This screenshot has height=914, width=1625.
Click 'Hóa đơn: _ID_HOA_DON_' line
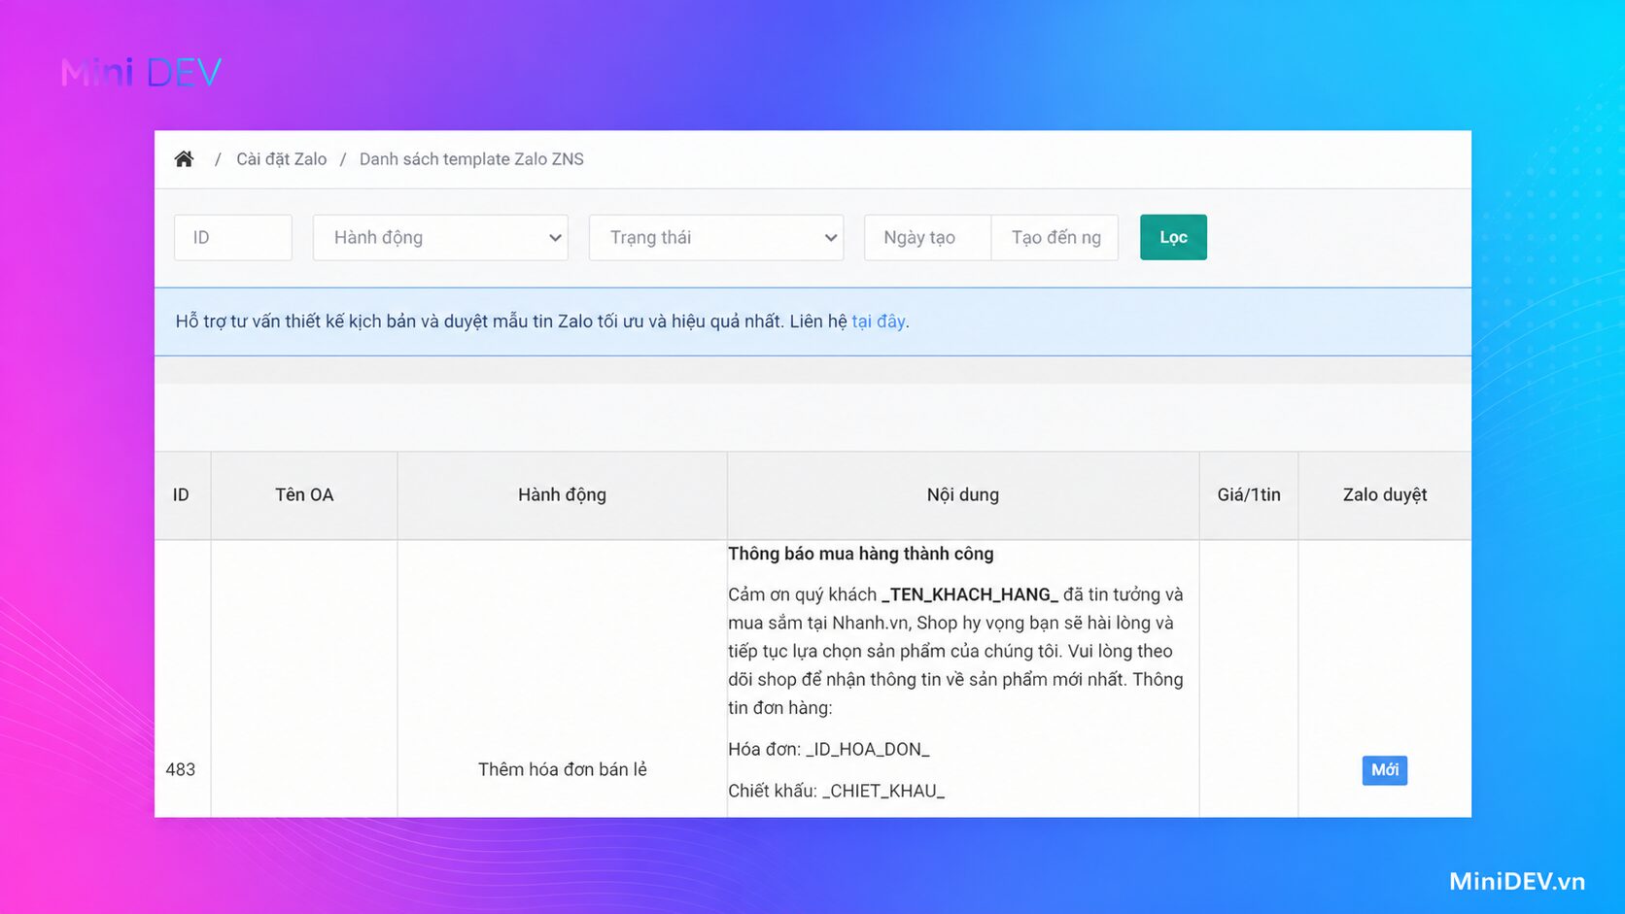829,749
